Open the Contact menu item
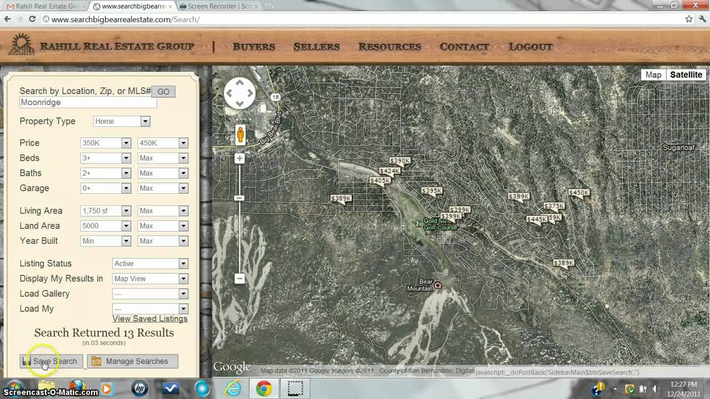This screenshot has height=399, width=710. pos(464,47)
